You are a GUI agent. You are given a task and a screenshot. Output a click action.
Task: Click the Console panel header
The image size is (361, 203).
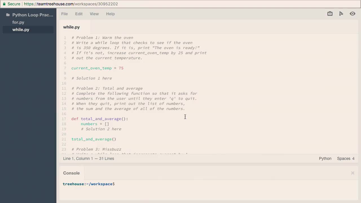pos(71,173)
